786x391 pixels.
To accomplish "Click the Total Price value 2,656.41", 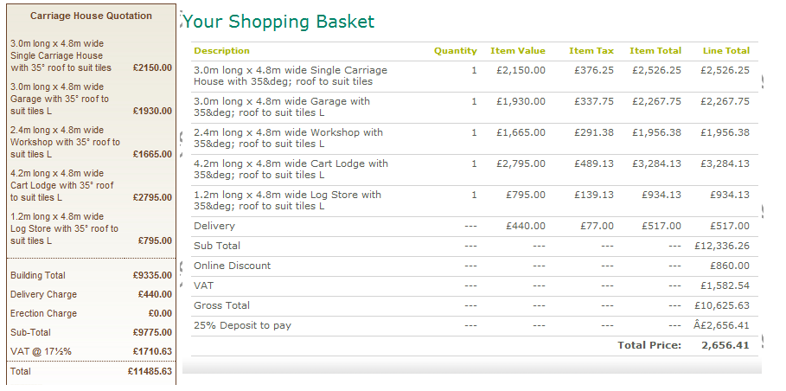I will pos(725,345).
